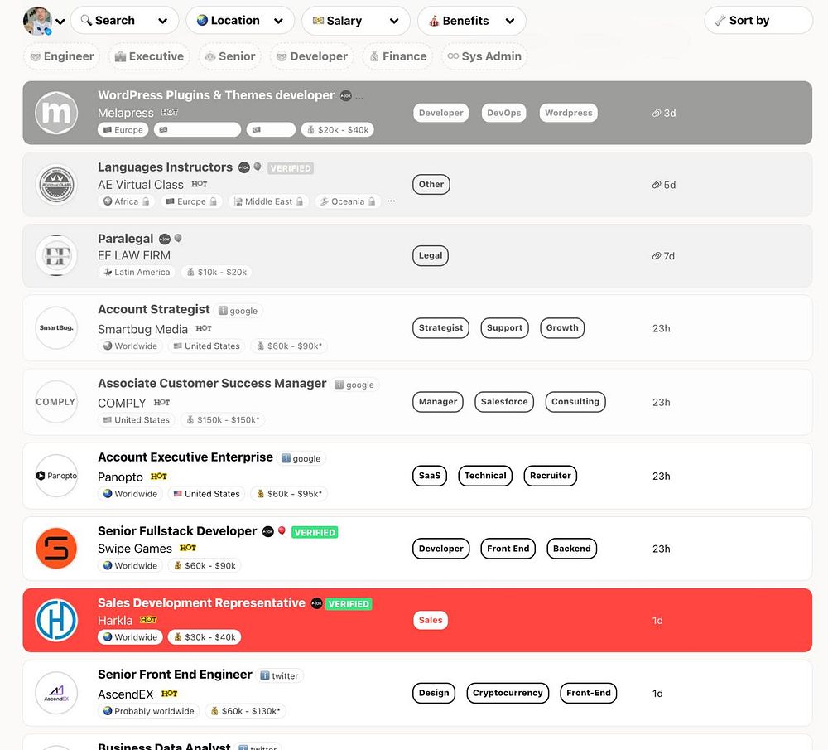Click the google source label on Account Strategist
The height and width of the screenshot is (750, 828).
tap(238, 311)
